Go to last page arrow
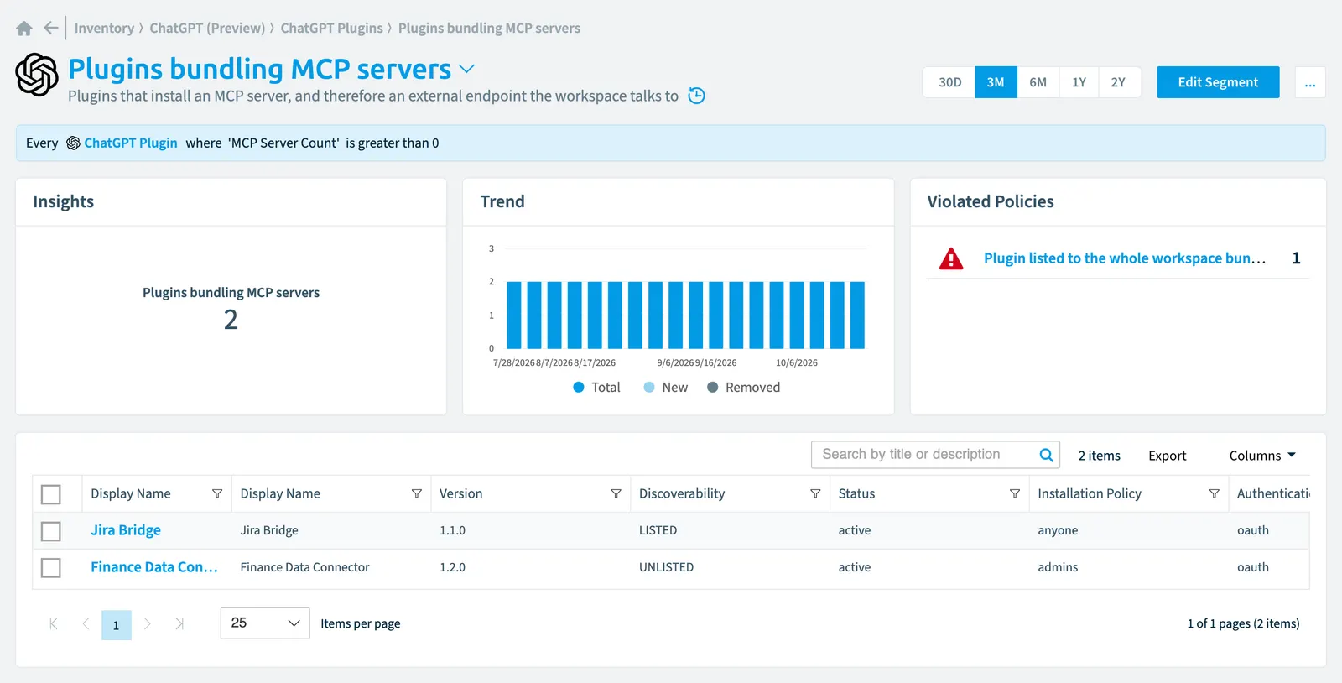Image resolution: width=1342 pixels, height=683 pixels. pyautogui.click(x=179, y=623)
